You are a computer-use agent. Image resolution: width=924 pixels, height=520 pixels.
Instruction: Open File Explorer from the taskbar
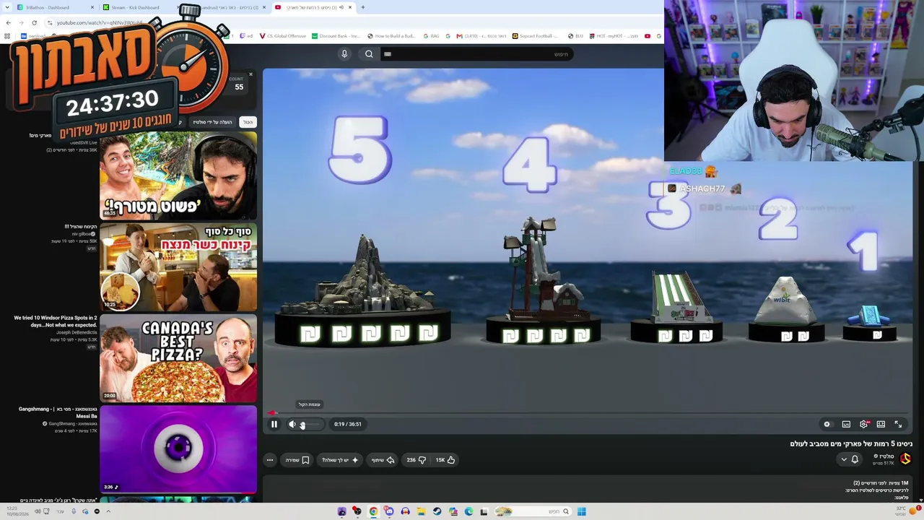coord(421,511)
